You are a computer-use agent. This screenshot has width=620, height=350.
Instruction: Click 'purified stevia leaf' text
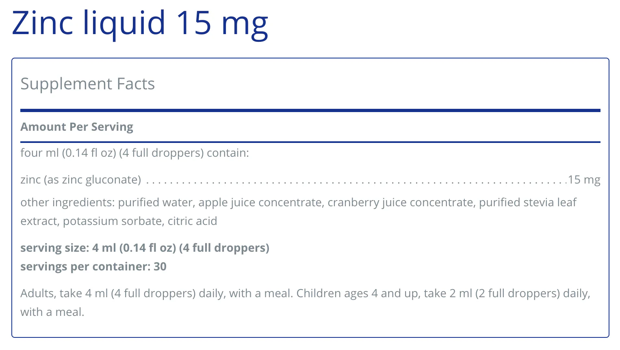tap(528, 203)
